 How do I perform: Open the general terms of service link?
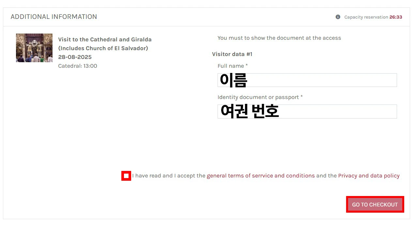click(x=261, y=176)
